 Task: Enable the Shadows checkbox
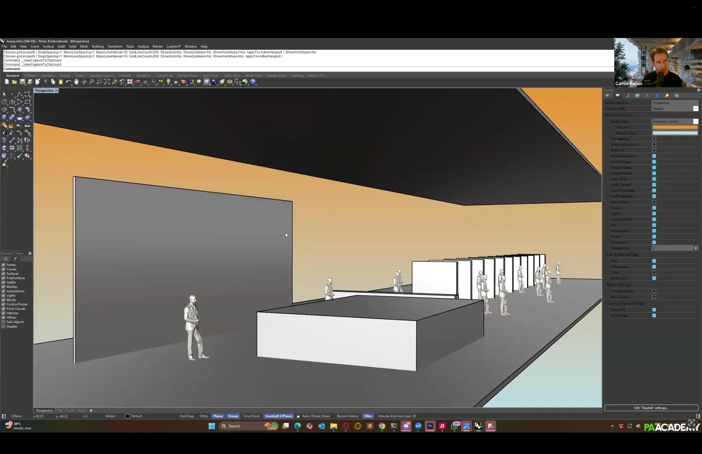(654, 150)
